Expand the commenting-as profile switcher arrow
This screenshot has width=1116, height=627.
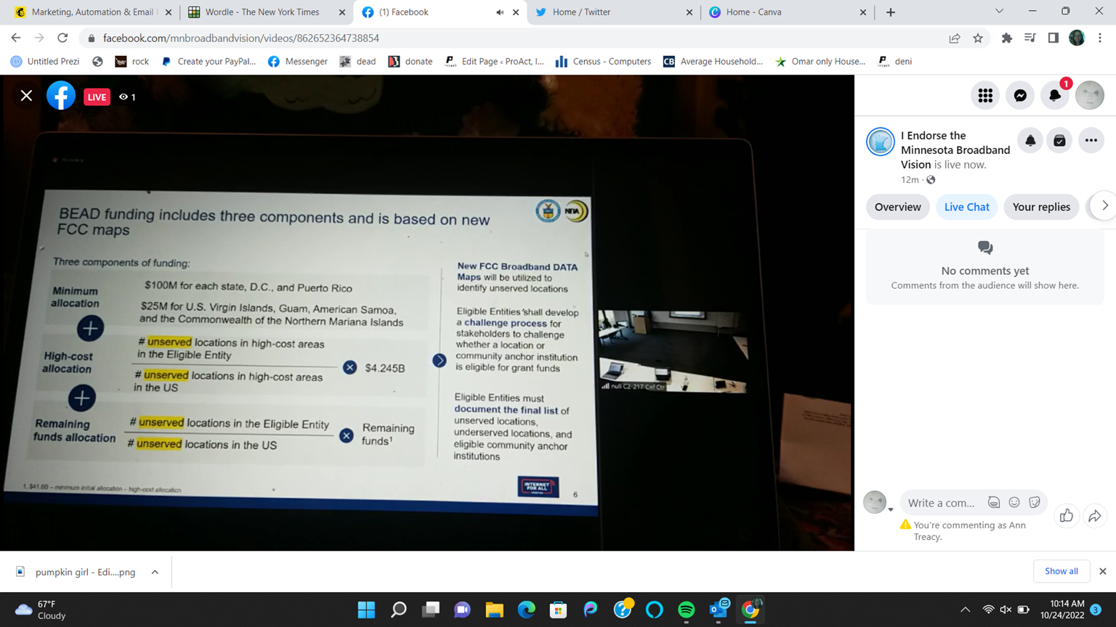(891, 509)
